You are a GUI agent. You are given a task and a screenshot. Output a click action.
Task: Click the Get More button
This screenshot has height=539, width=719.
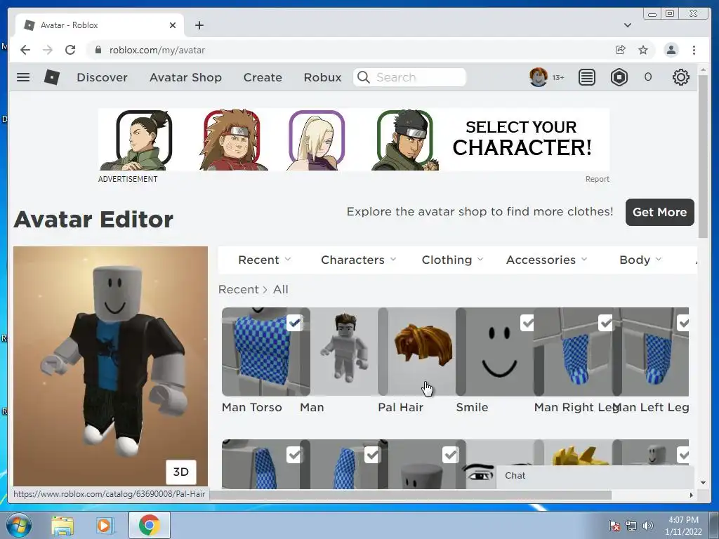[x=660, y=212]
